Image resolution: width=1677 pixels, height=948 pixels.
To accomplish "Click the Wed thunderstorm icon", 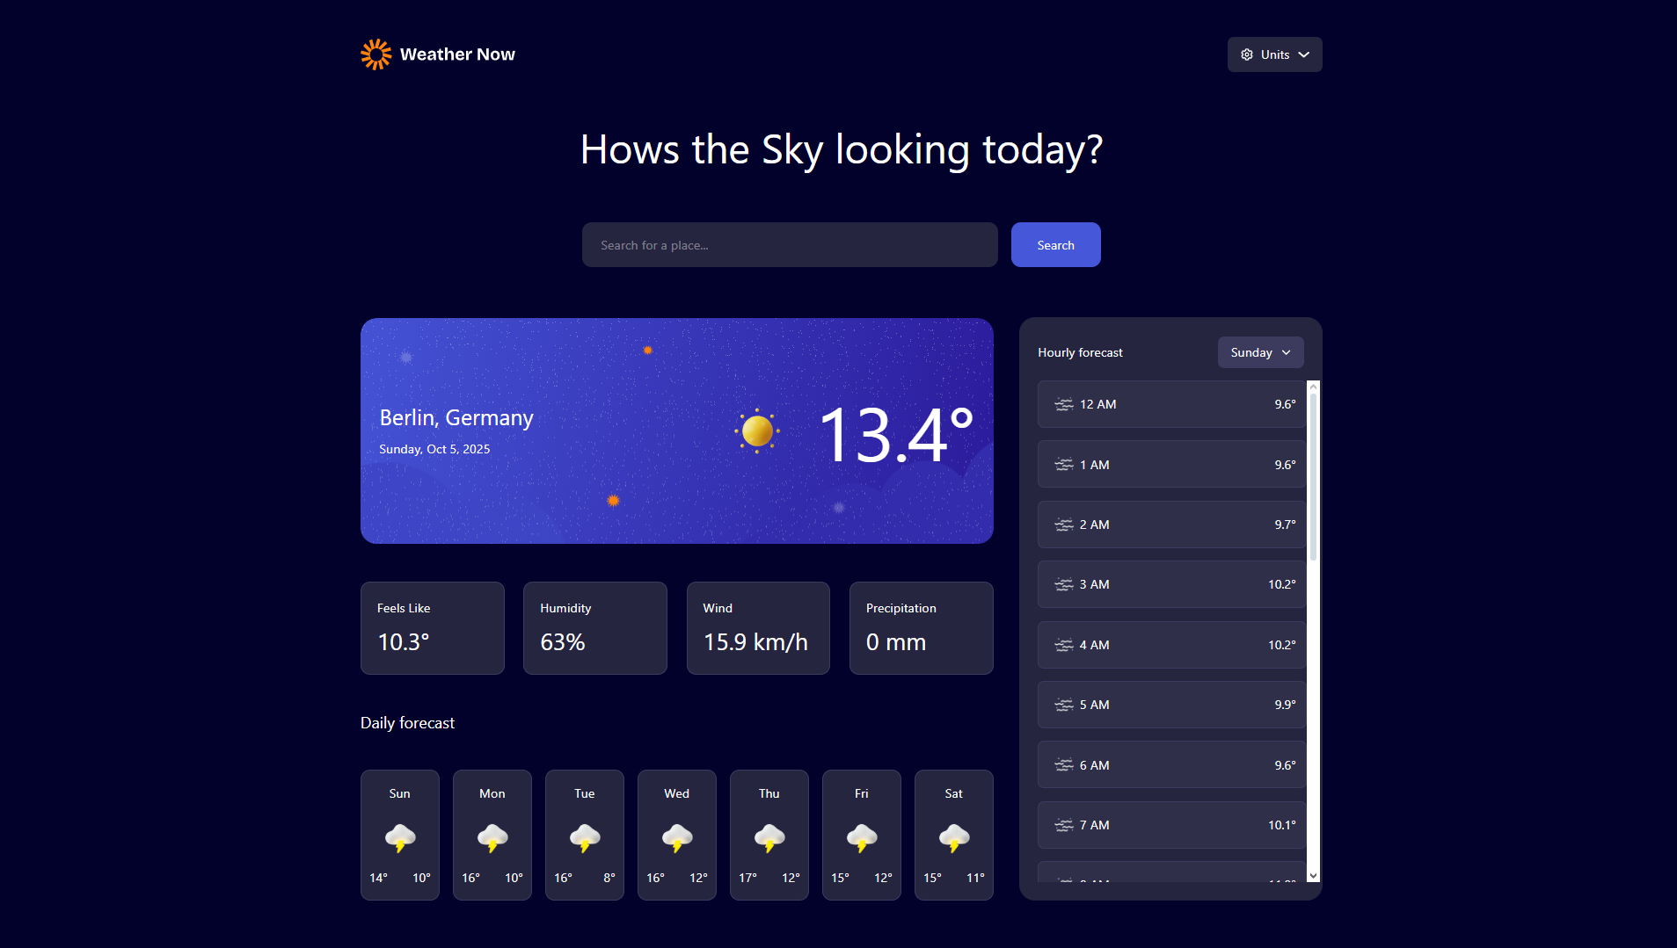I will pyautogui.click(x=677, y=838).
